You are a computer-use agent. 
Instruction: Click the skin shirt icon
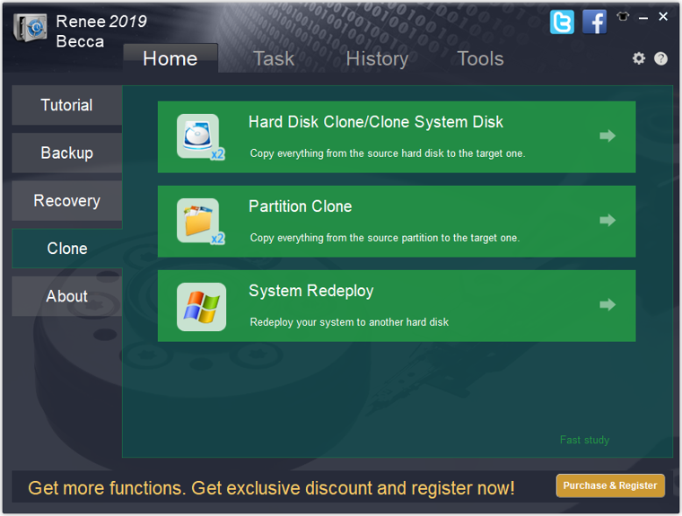[x=623, y=17]
